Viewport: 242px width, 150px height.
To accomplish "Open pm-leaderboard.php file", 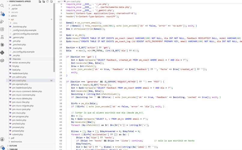I will pyautogui.click(x=22, y=87).
